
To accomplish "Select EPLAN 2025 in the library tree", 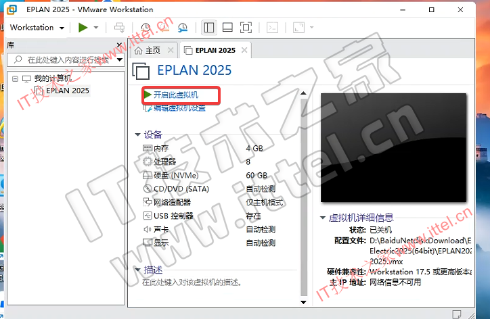I will 68,91.
